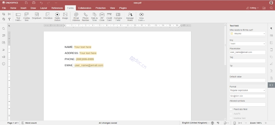This screenshot has height=125, width=275.
Task: Open the Key dropdown showing Text4
Action: (x=248, y=44)
